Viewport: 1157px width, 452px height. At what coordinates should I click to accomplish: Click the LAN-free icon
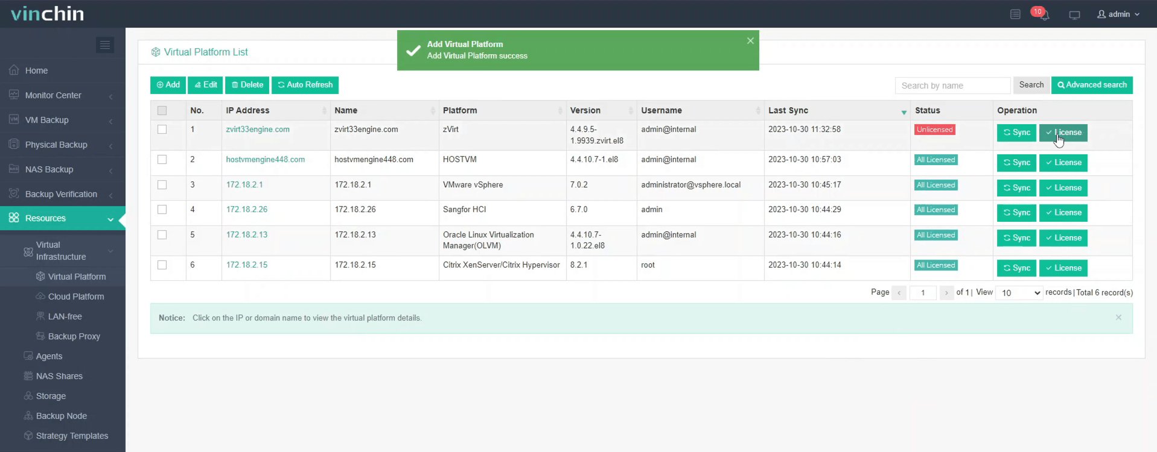coord(40,316)
